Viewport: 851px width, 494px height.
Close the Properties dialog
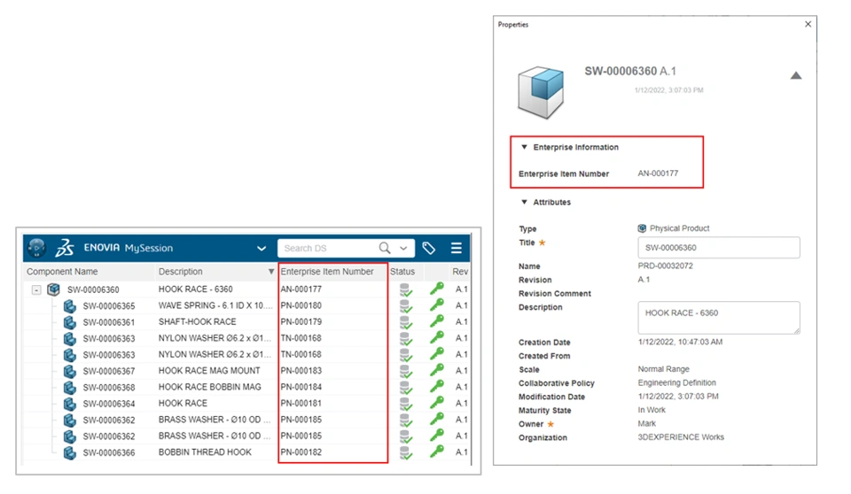click(808, 25)
